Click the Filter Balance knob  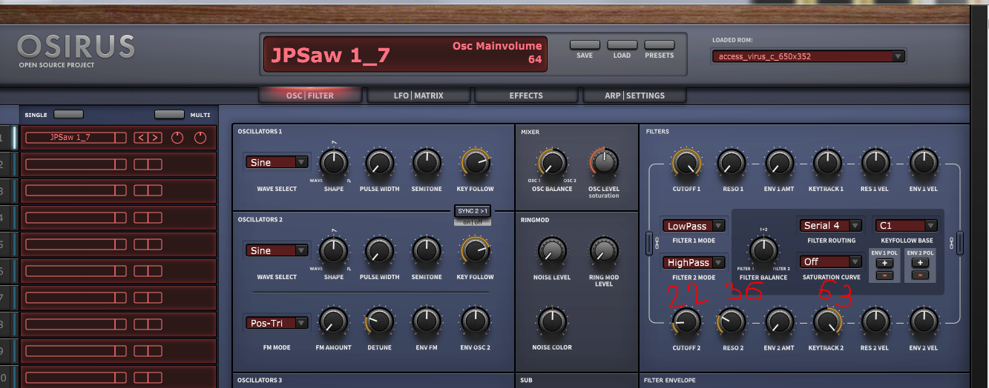pyautogui.click(x=763, y=251)
